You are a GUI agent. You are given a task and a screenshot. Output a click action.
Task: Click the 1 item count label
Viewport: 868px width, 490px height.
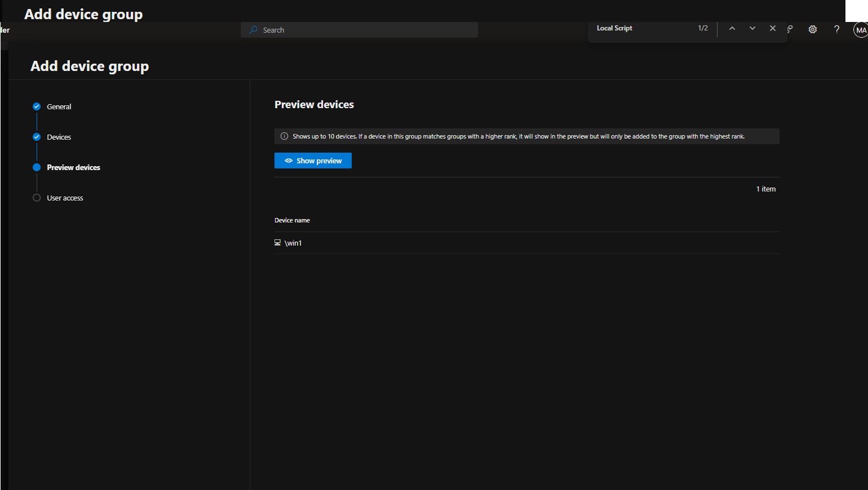tap(766, 189)
